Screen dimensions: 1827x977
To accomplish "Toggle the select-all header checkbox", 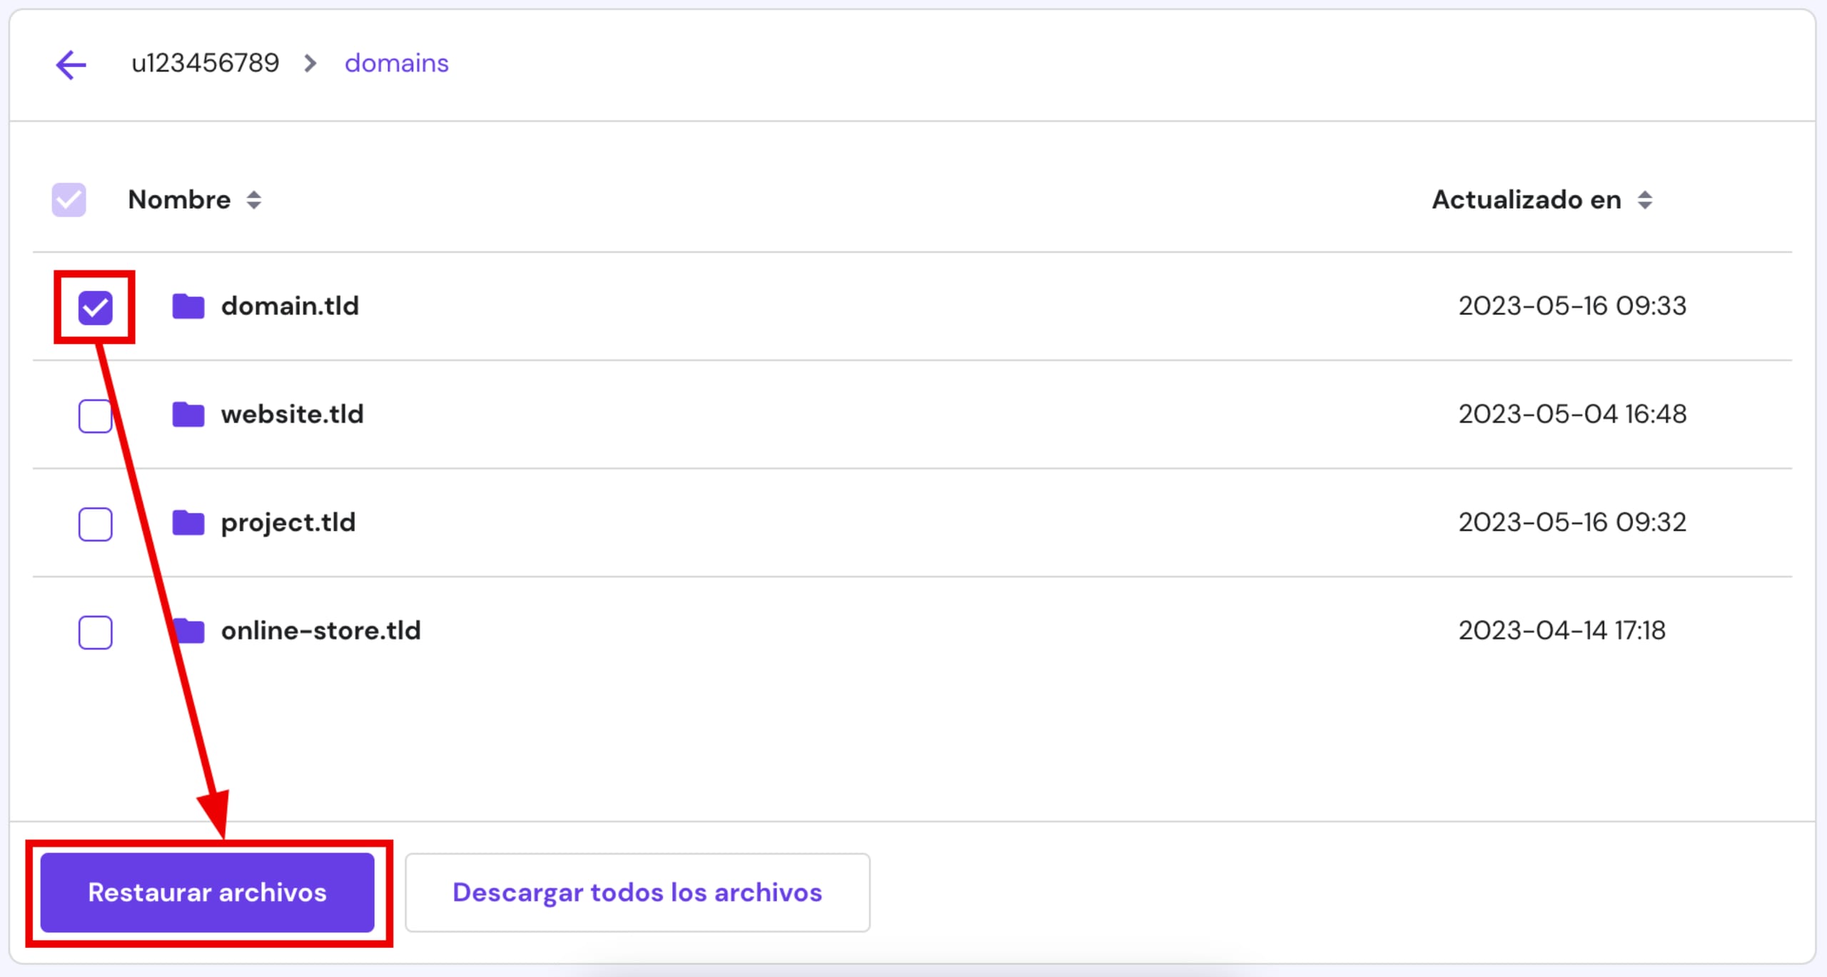I will 69,200.
